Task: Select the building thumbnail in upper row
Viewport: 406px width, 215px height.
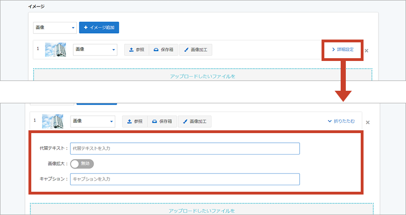Action: 55,50
